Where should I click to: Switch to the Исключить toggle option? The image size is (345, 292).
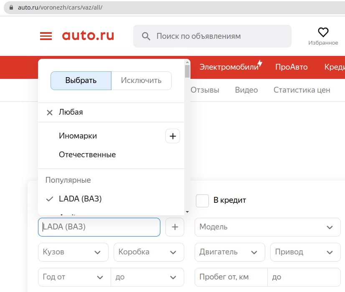141,81
